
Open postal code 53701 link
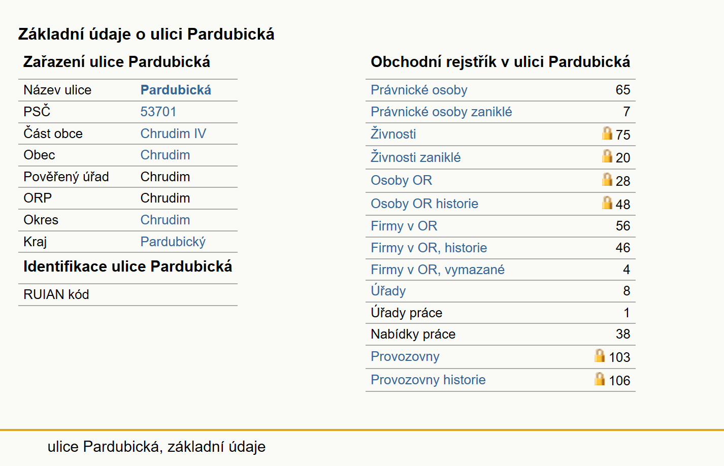click(x=158, y=112)
